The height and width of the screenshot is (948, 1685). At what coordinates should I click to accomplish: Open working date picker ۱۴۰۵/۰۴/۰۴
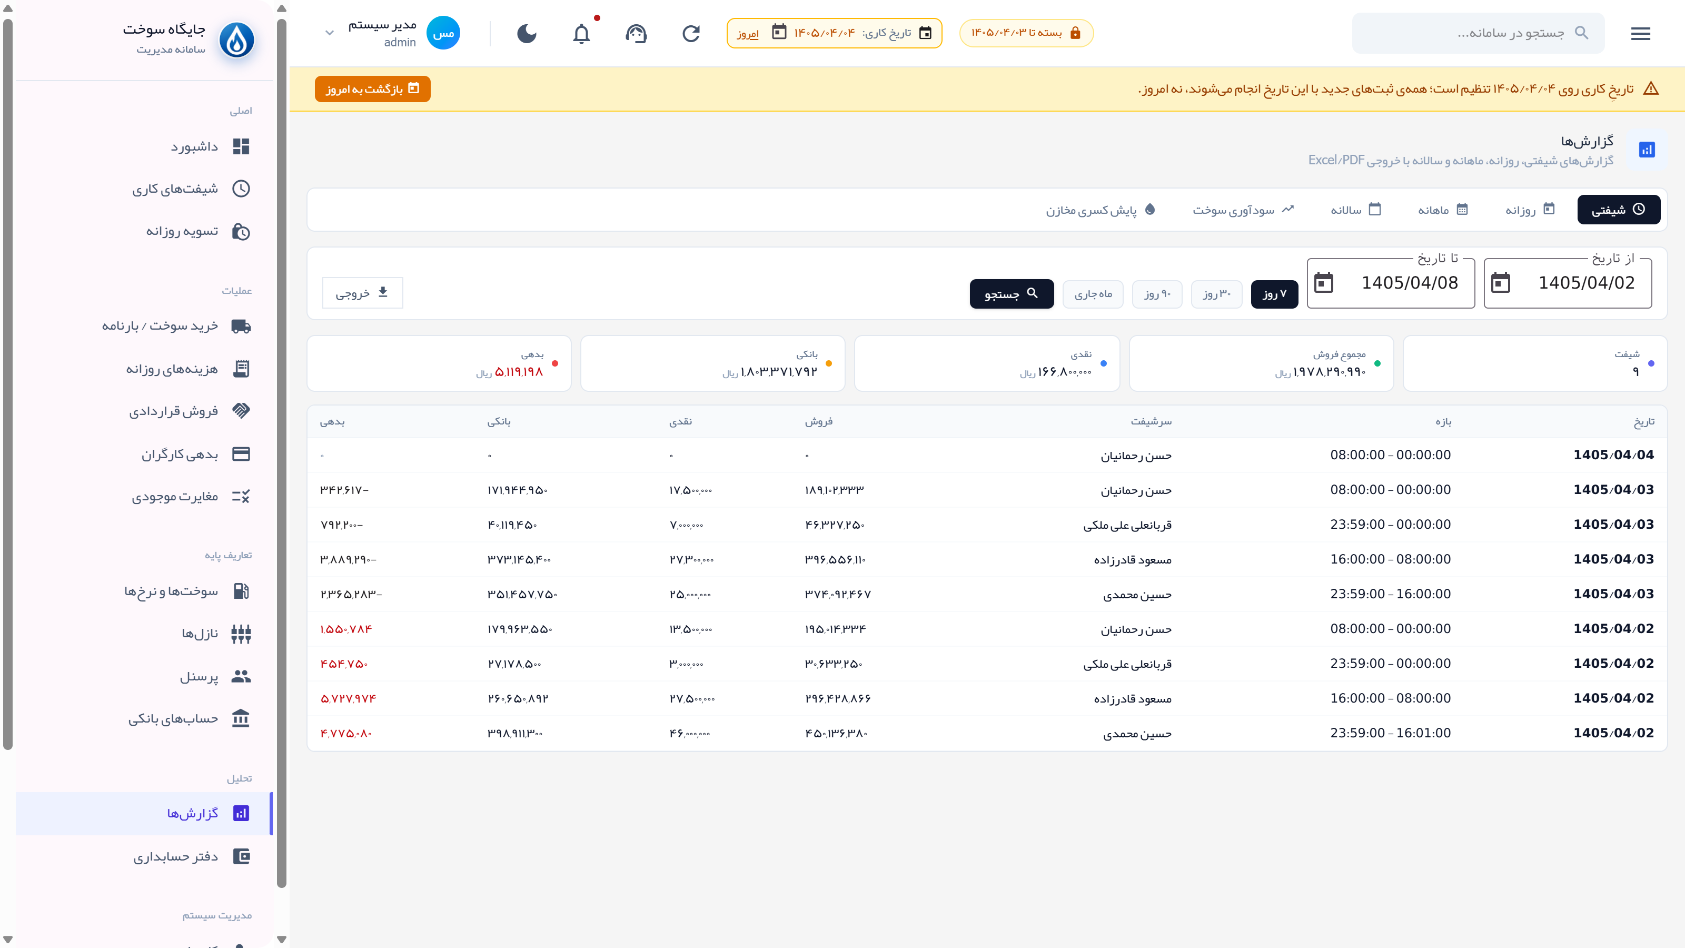point(778,33)
